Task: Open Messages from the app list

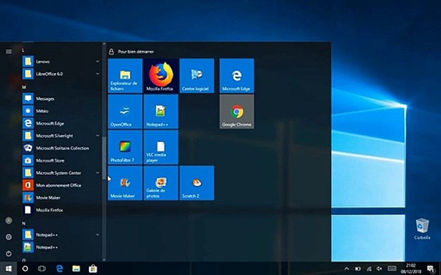Action: (61, 99)
